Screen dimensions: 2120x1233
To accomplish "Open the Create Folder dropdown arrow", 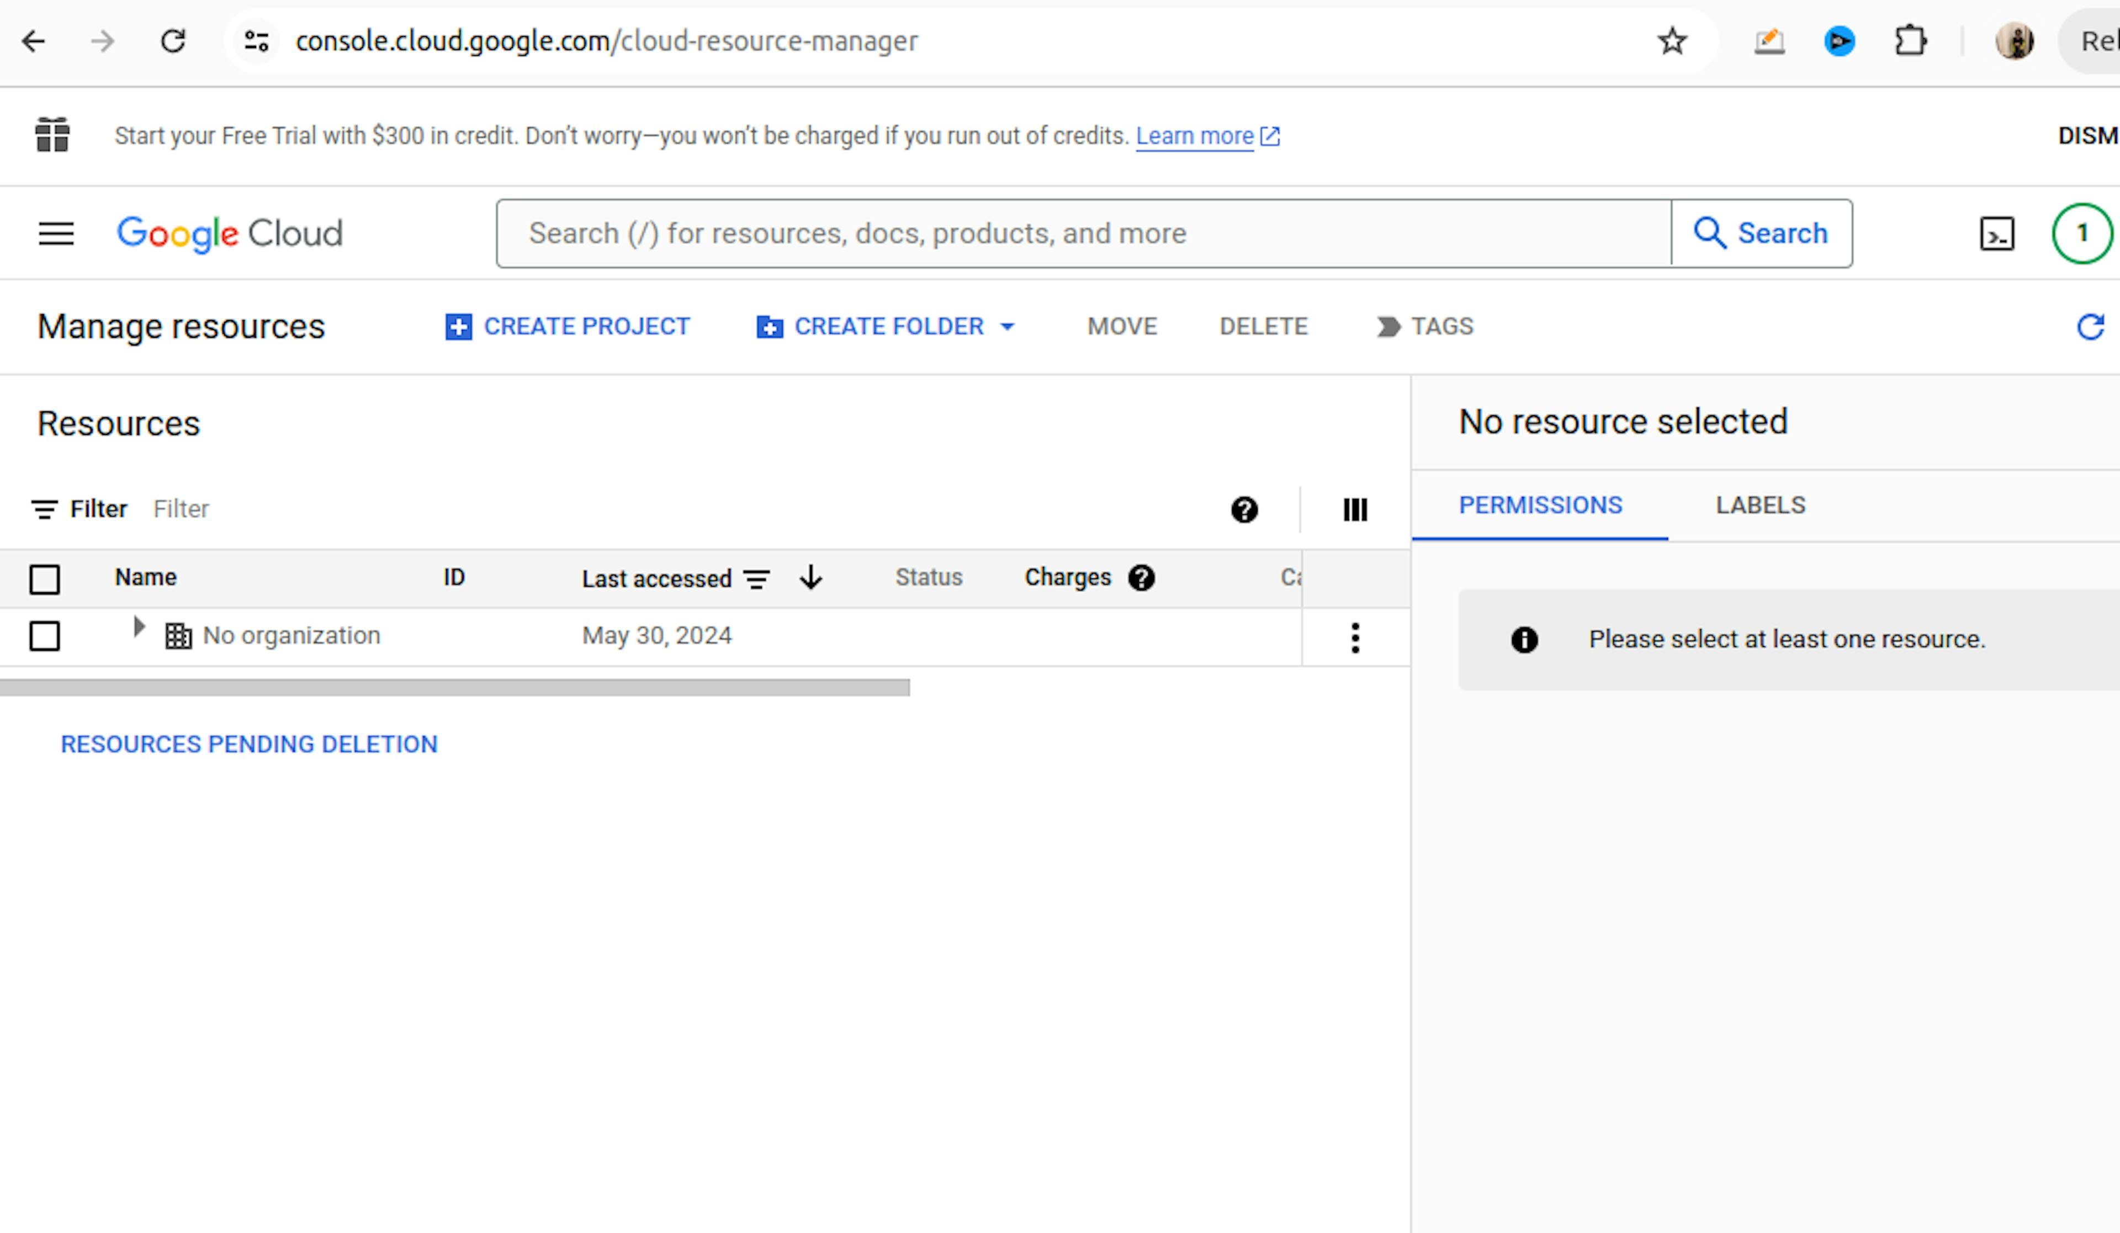I will pos(1007,326).
